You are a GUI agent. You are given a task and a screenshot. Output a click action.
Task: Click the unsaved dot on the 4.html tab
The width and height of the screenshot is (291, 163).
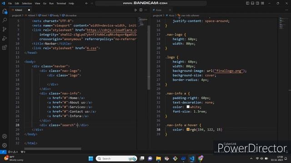pos(29,10)
